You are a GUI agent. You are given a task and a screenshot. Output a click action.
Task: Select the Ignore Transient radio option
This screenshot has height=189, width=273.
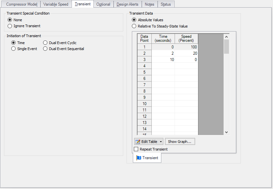[10, 26]
